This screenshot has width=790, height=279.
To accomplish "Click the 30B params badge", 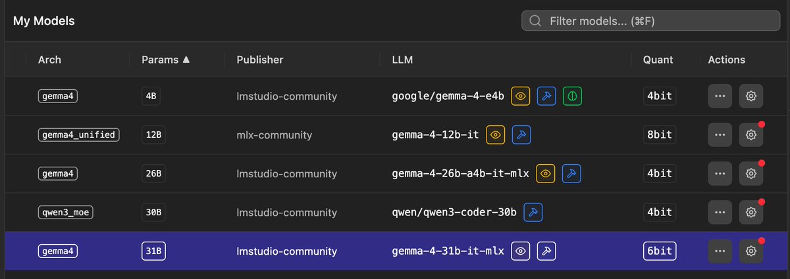I will [x=154, y=212].
